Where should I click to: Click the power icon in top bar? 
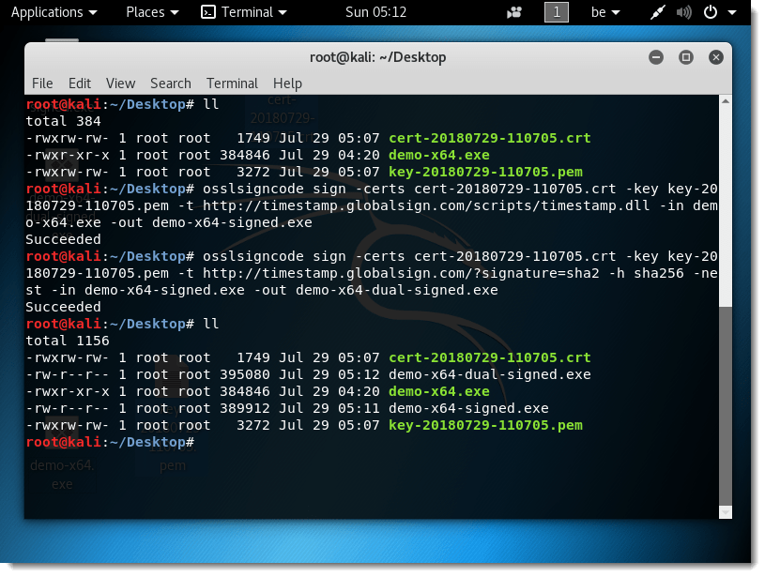(710, 12)
